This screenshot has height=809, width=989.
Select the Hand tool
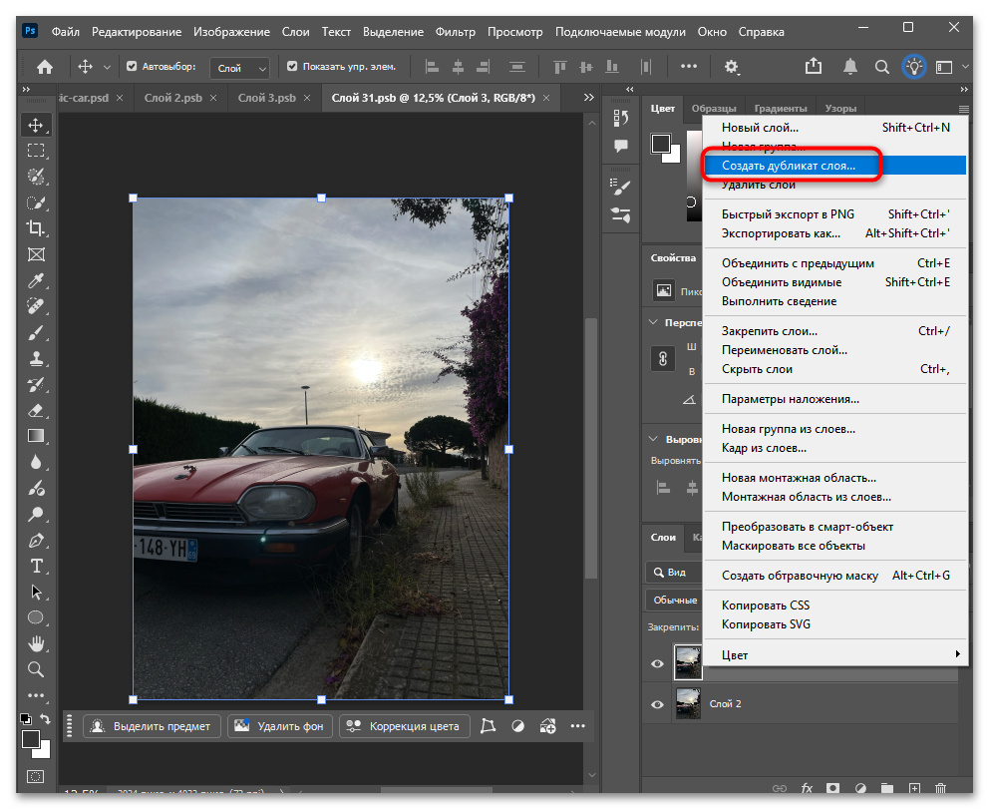(36, 643)
